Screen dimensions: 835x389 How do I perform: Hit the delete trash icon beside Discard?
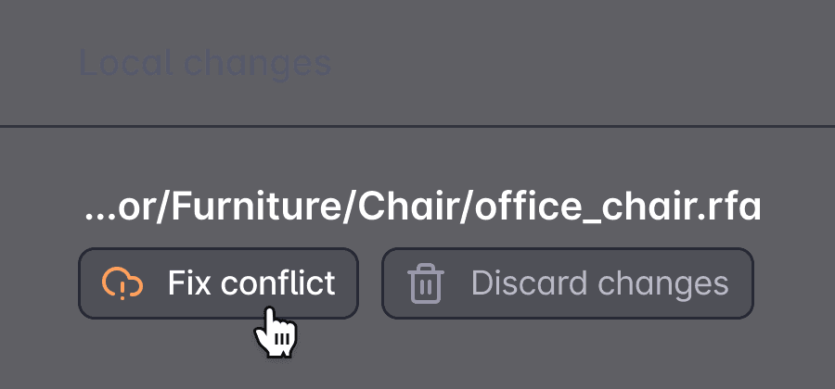pyautogui.click(x=426, y=283)
